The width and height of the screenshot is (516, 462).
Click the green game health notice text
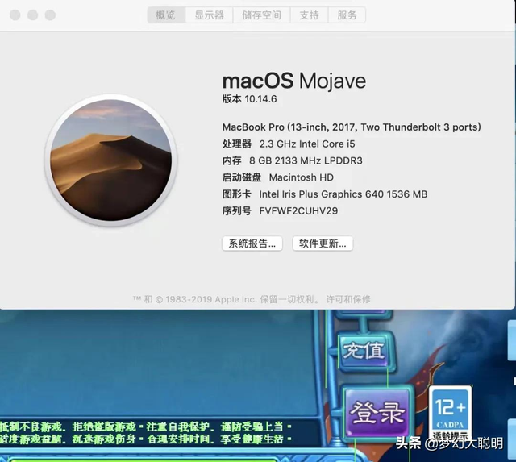coord(145,432)
